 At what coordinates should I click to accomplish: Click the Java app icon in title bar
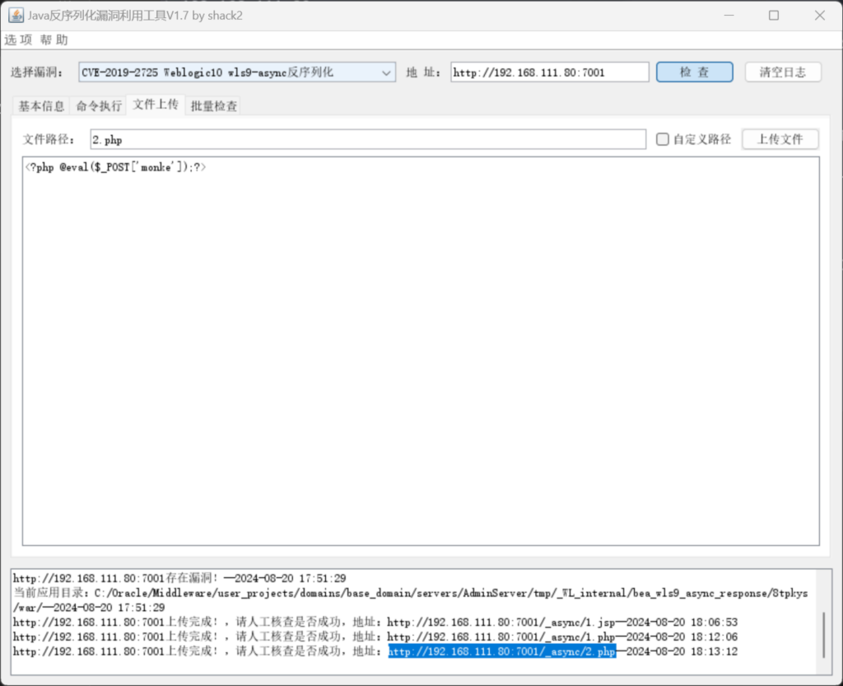(x=16, y=15)
